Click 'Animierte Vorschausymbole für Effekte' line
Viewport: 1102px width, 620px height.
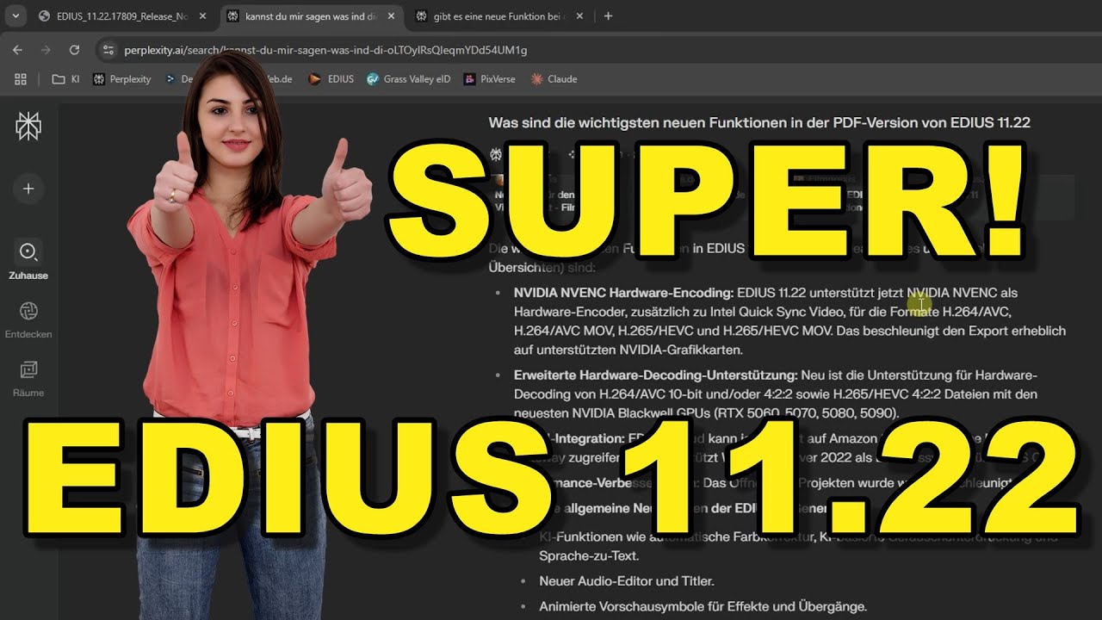click(703, 606)
